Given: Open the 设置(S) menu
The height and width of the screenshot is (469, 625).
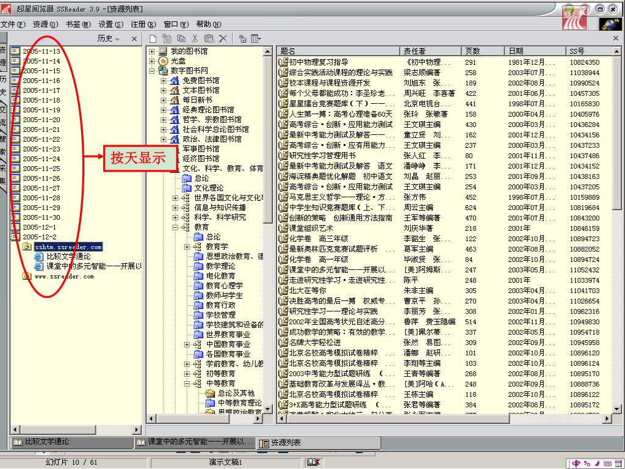Looking at the screenshot, I should coord(111,24).
